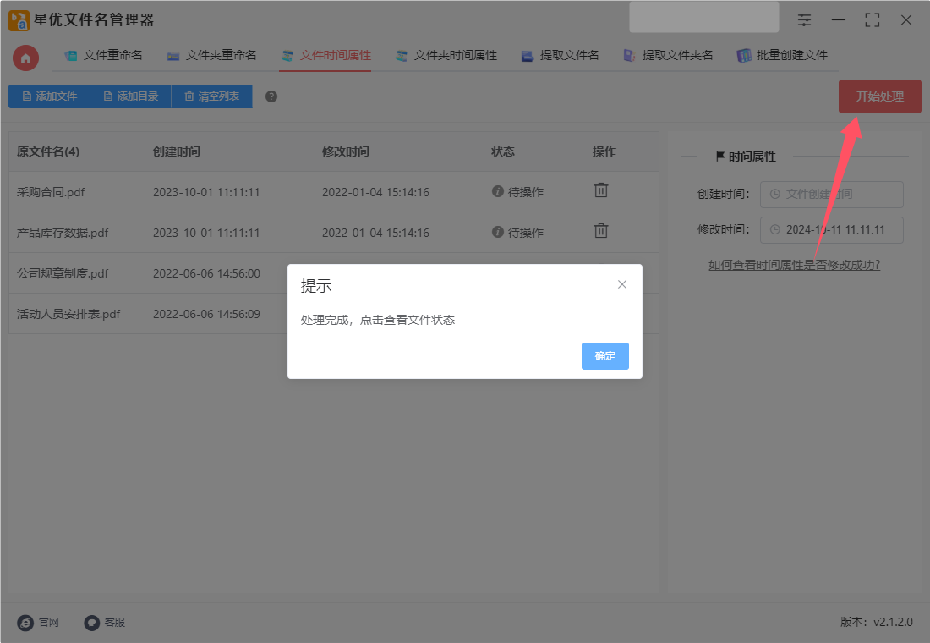Delete the 采购合同.pdf row via trash icon
930x643 pixels.
point(601,190)
